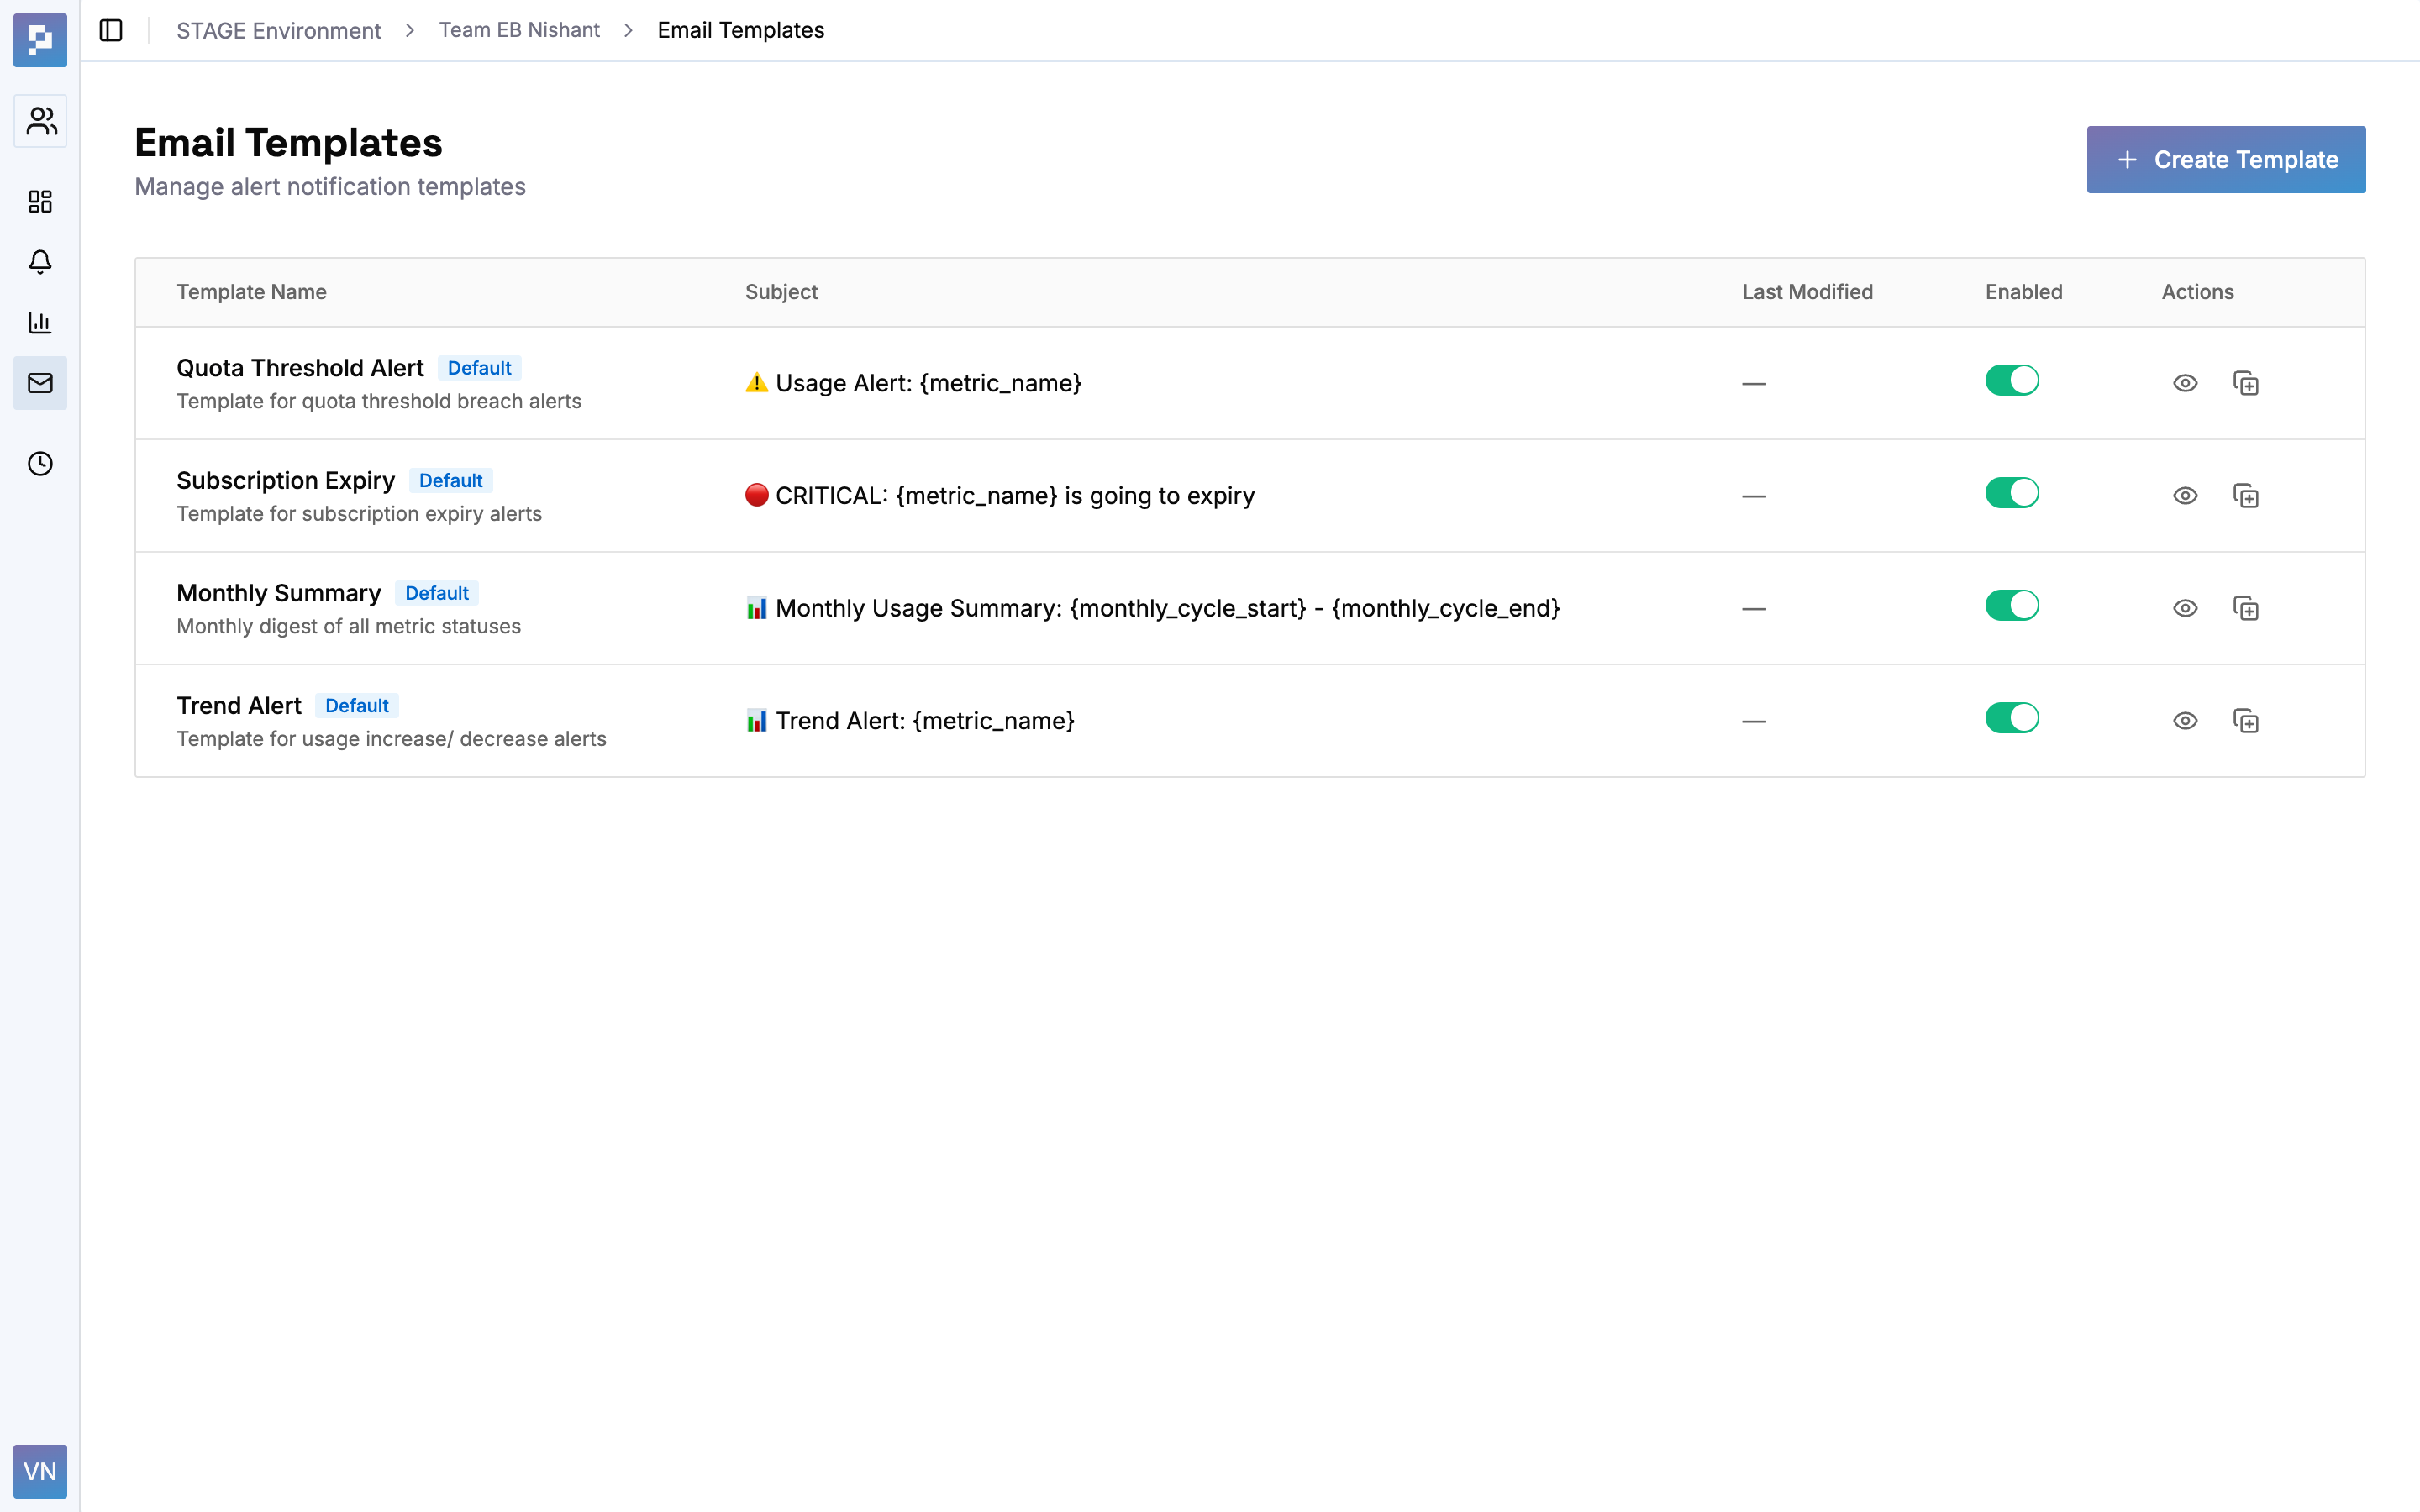Duplicate the Quota Threshold Alert template
This screenshot has width=2420, height=1512.
[x=2246, y=383]
